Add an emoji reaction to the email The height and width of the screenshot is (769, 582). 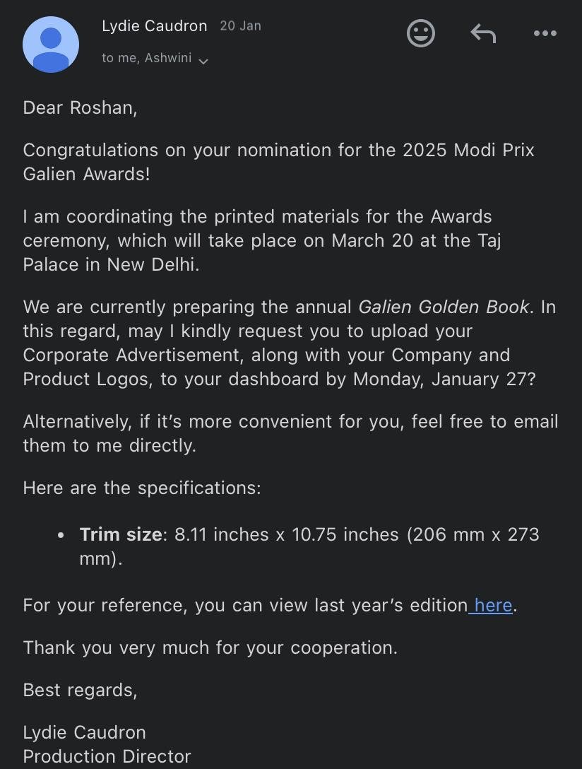click(421, 33)
